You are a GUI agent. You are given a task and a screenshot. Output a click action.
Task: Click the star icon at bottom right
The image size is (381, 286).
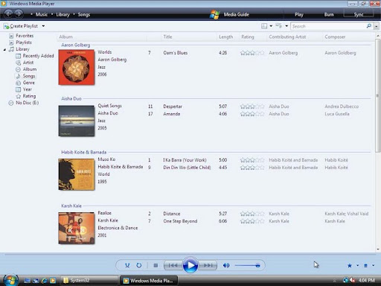point(350,266)
